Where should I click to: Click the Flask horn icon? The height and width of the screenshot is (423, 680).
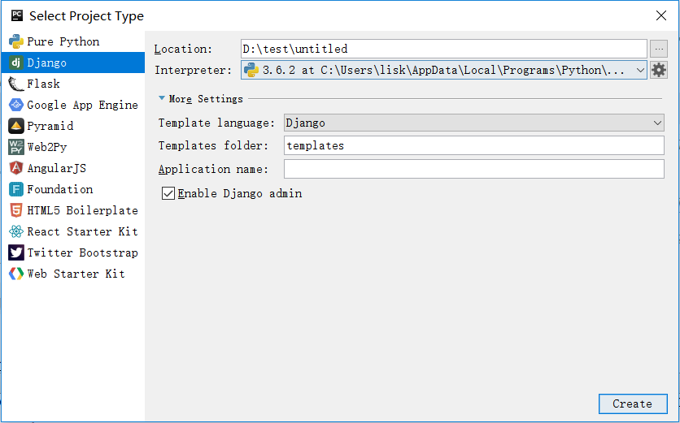click(16, 84)
